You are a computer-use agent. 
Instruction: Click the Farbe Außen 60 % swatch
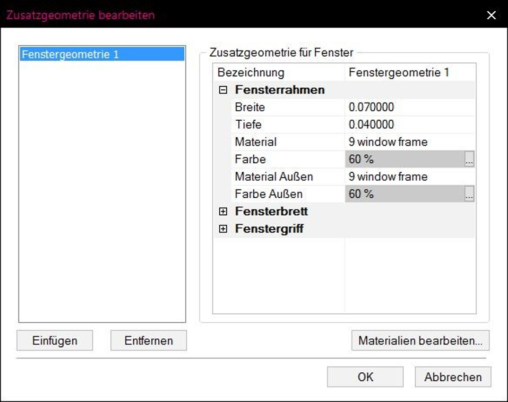coord(405,194)
